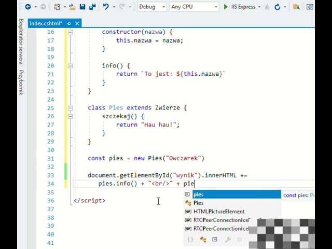Image resolution: width=332 pixels, height=249 pixels.
Task: Expand the IIS Express dropdown arrow
Action: pyautogui.click(x=259, y=7)
